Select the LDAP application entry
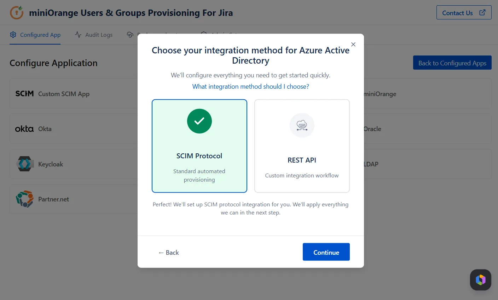 click(x=371, y=164)
